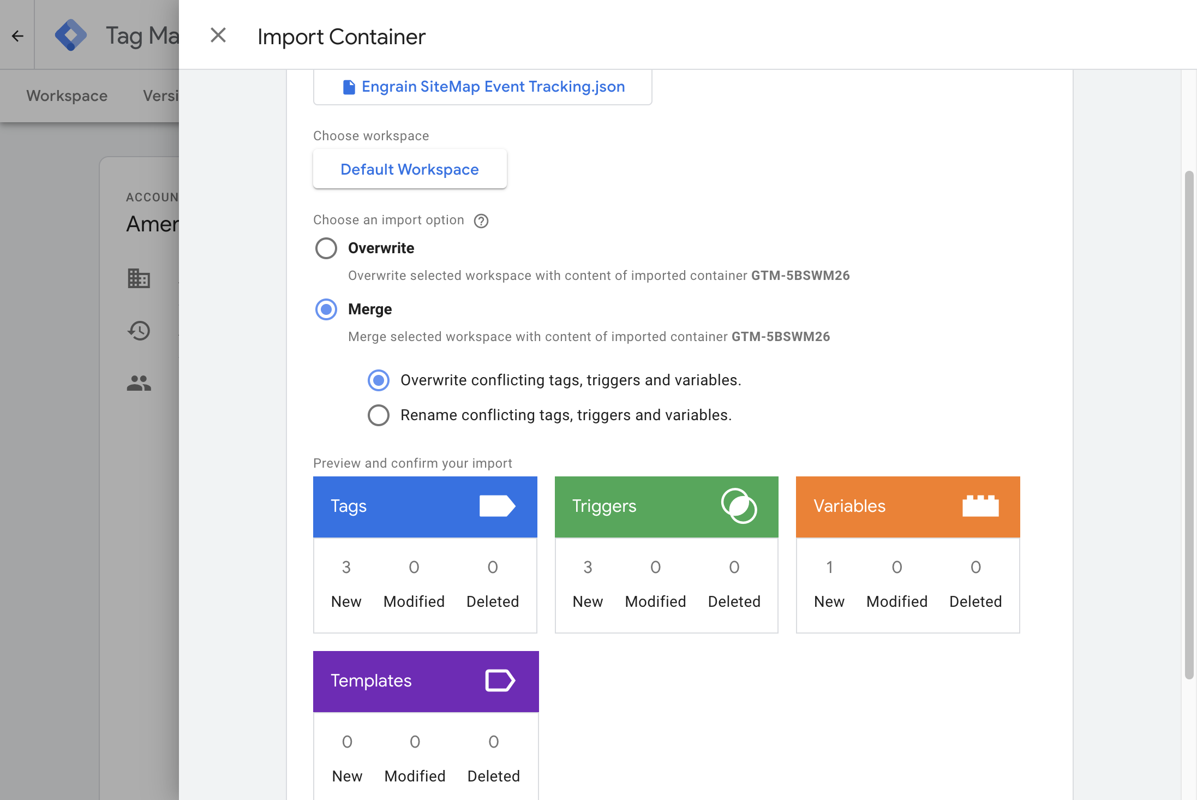Select Overwrite conflicting tags, triggers and variables
Image resolution: width=1197 pixels, height=800 pixels.
tap(379, 380)
